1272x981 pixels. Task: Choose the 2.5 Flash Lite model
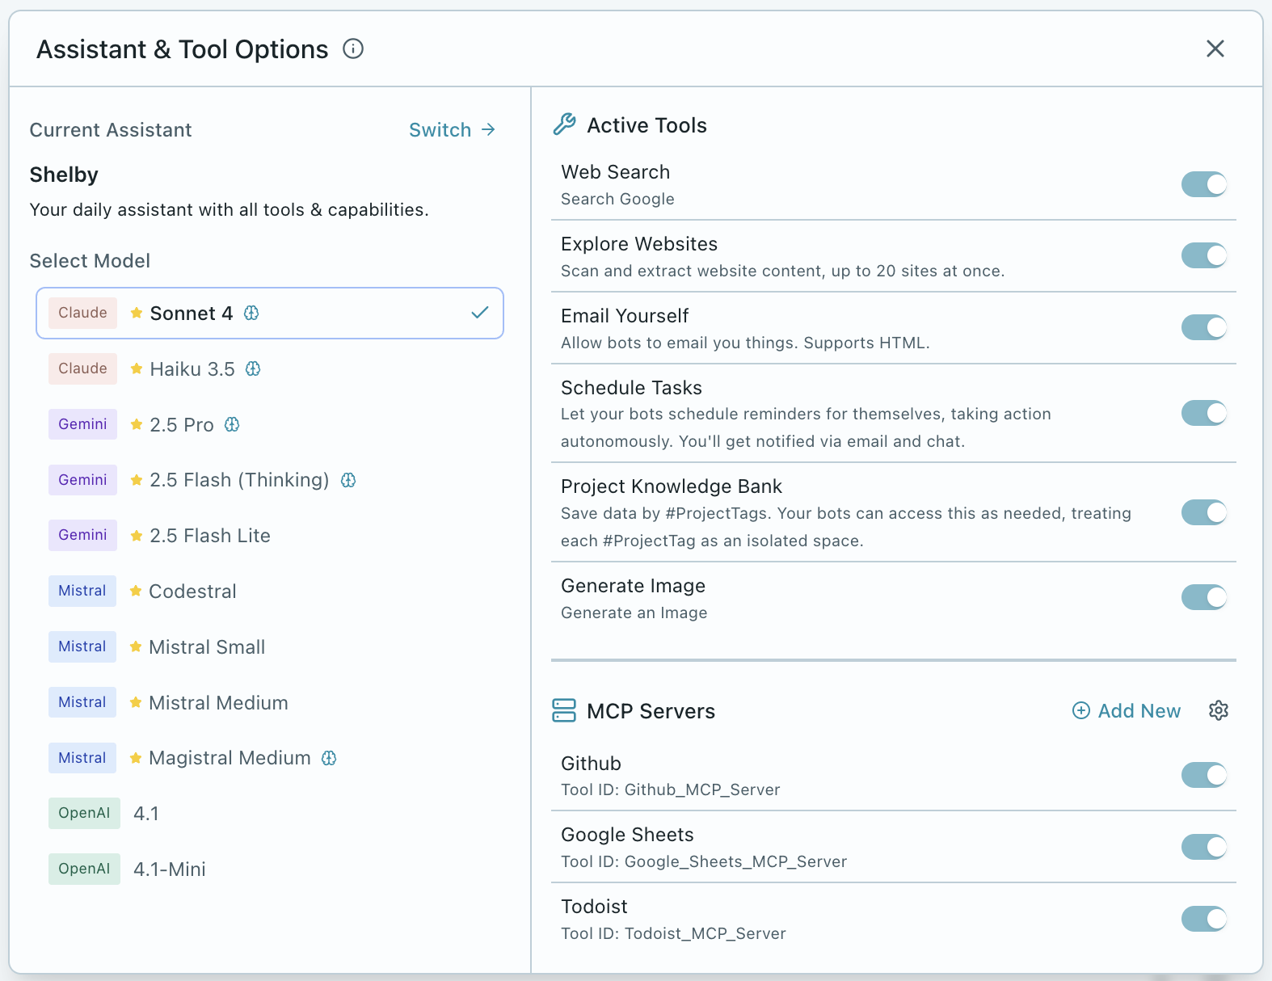[x=270, y=536]
